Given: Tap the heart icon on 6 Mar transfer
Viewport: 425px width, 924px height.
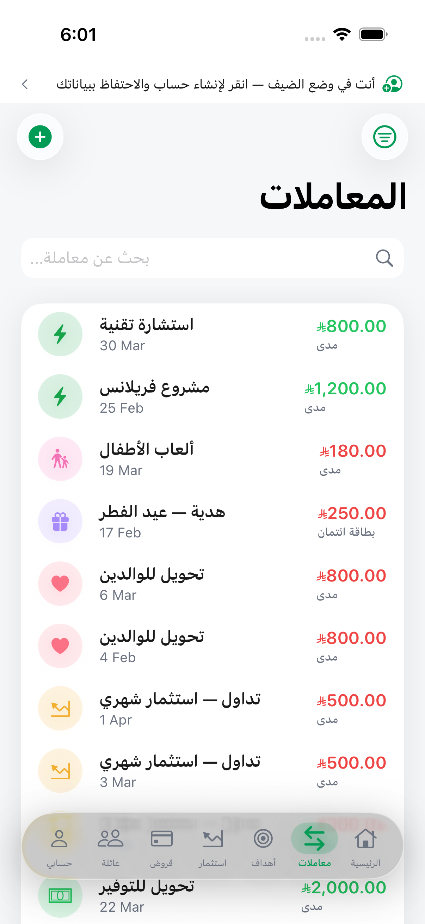Looking at the screenshot, I should [60, 584].
